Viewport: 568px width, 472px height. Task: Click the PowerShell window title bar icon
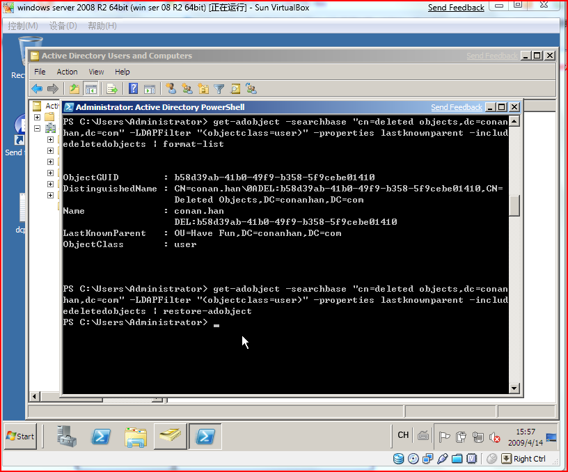pos(69,107)
